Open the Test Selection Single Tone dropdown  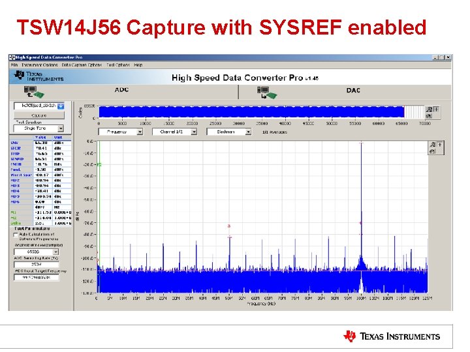[x=61, y=128]
